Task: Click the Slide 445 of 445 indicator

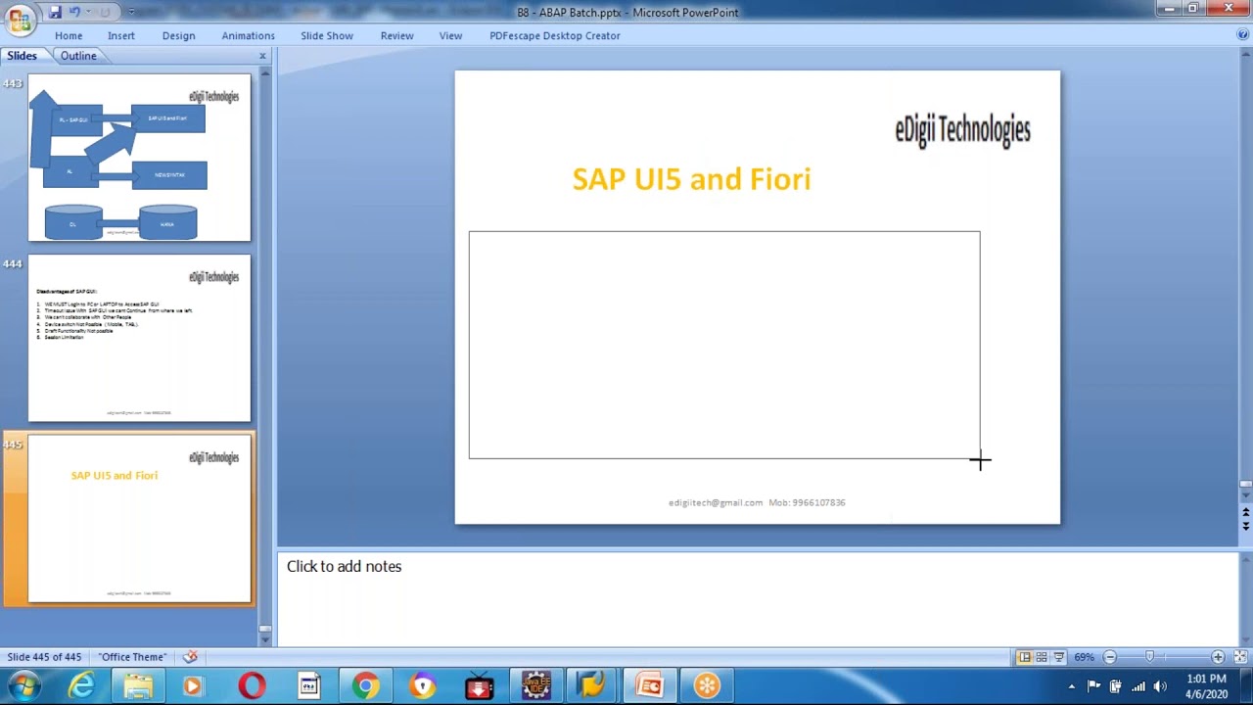Action: [44, 657]
